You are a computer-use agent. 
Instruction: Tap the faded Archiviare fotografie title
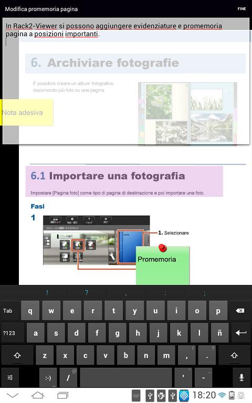[x=105, y=63]
